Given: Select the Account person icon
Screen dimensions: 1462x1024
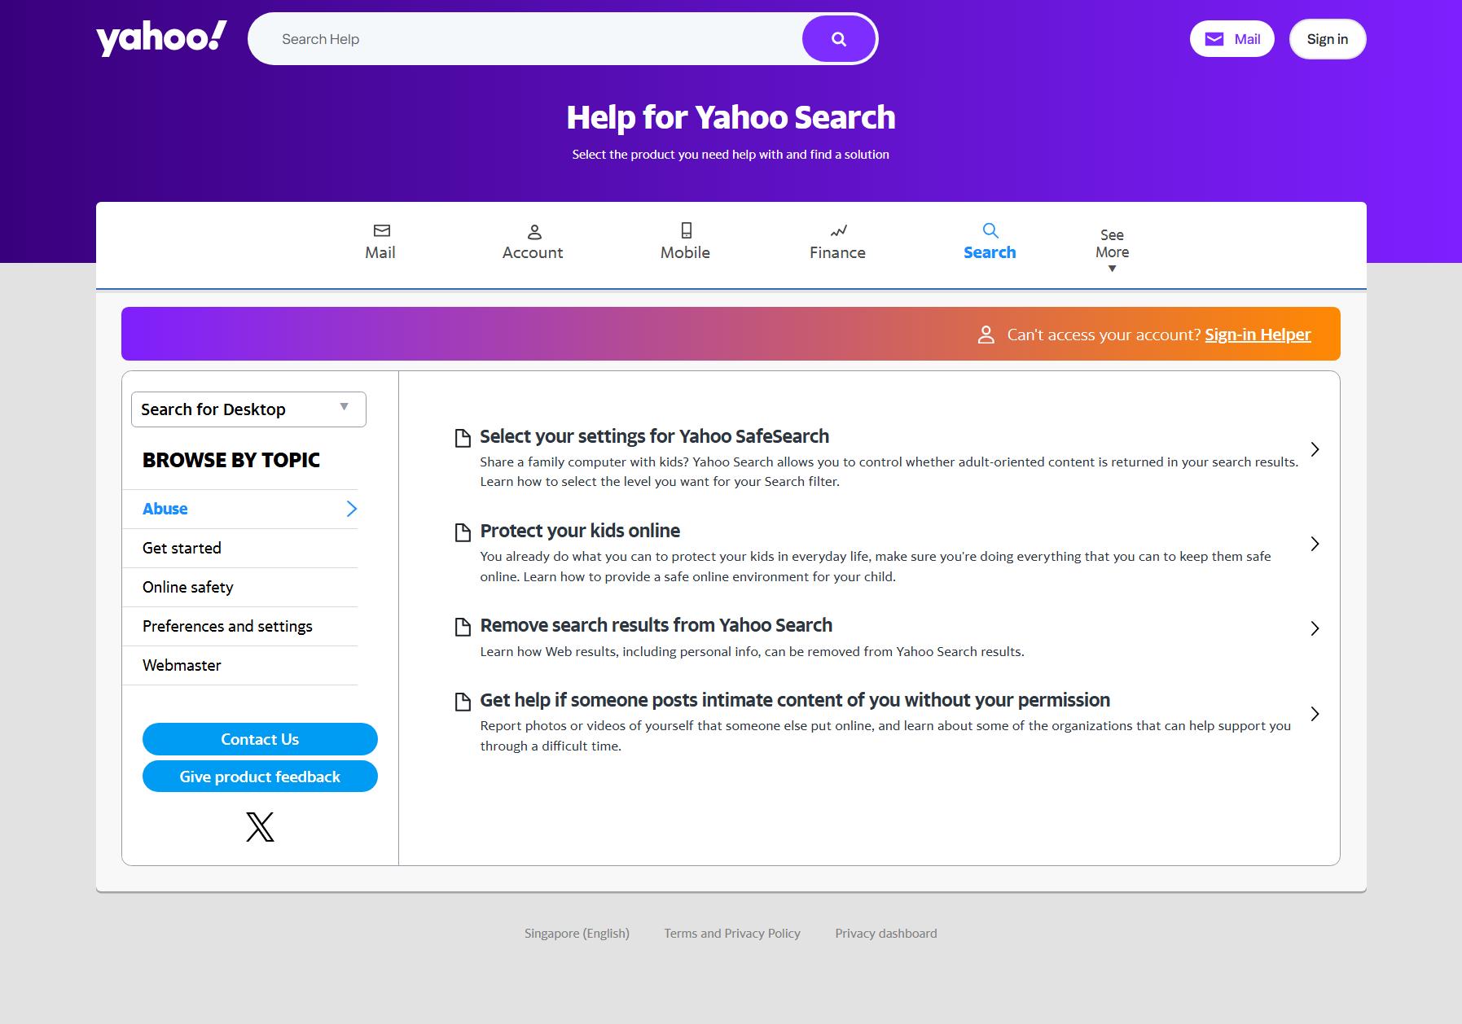Looking at the screenshot, I should [x=534, y=231].
